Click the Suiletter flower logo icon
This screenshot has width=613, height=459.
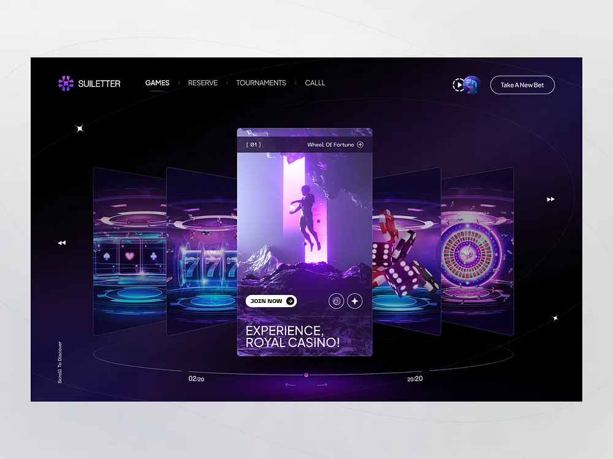(x=66, y=83)
